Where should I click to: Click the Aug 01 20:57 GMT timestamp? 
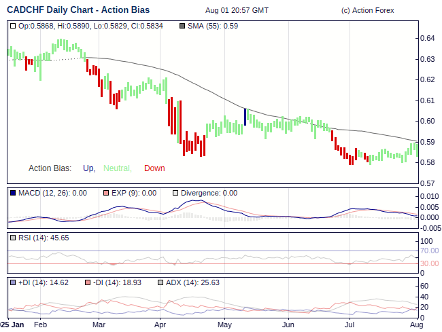[x=236, y=10]
